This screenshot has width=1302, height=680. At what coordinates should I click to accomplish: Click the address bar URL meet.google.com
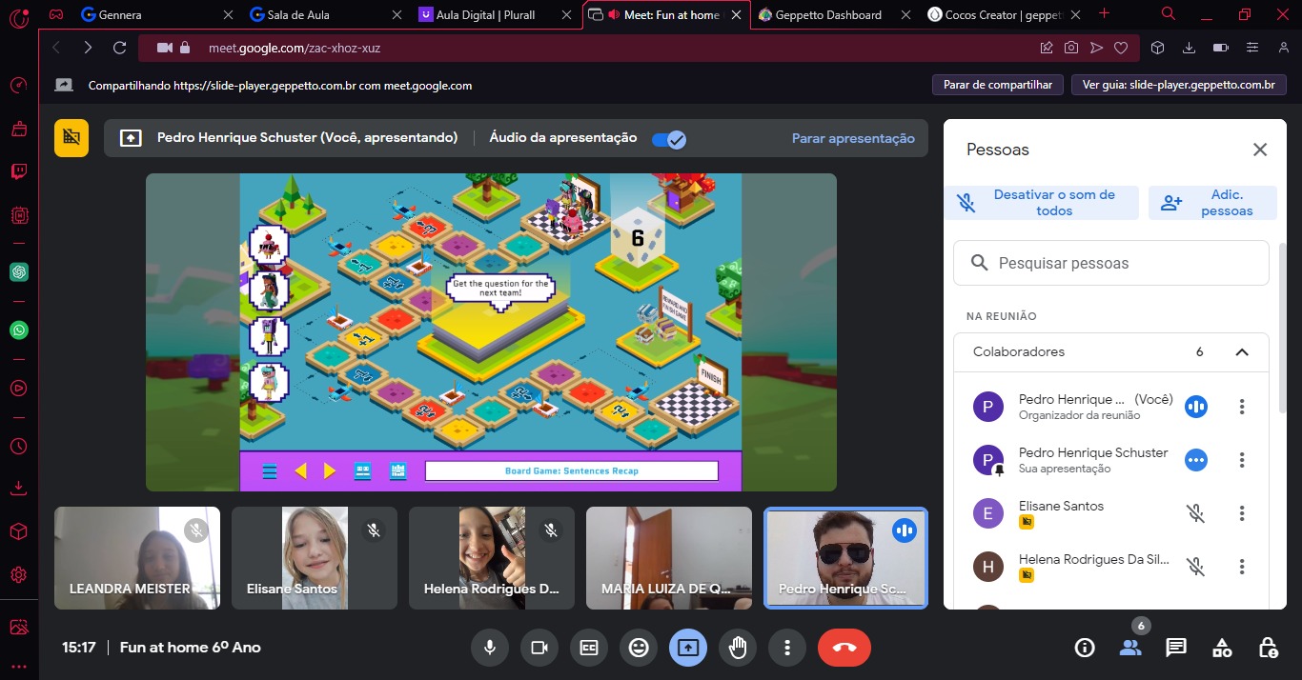[295, 48]
